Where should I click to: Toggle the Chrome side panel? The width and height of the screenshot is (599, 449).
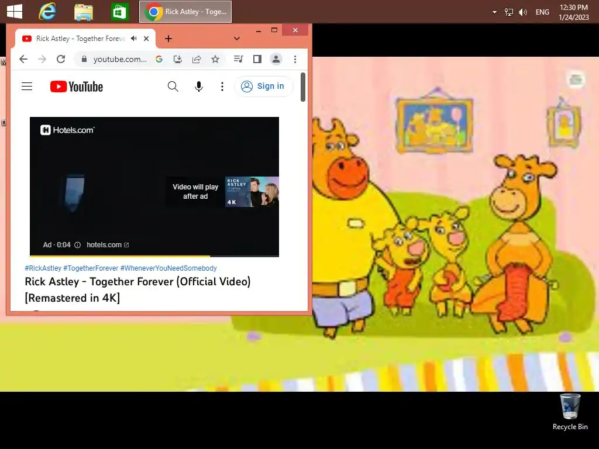pos(257,59)
